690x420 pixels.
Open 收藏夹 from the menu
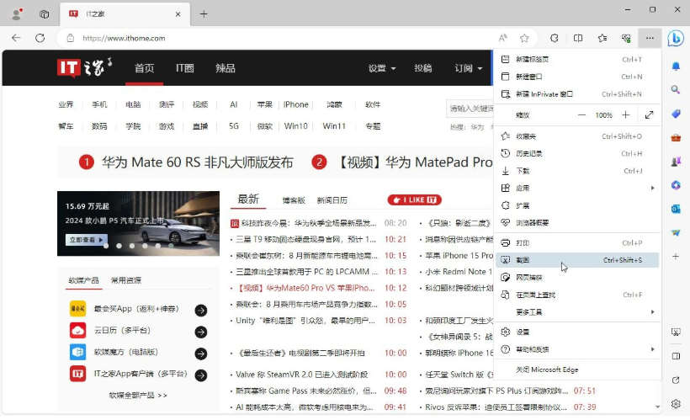pyautogui.click(x=577, y=136)
